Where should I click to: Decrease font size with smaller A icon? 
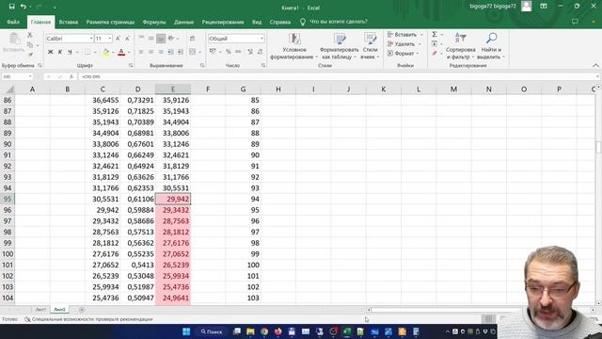click(x=127, y=39)
